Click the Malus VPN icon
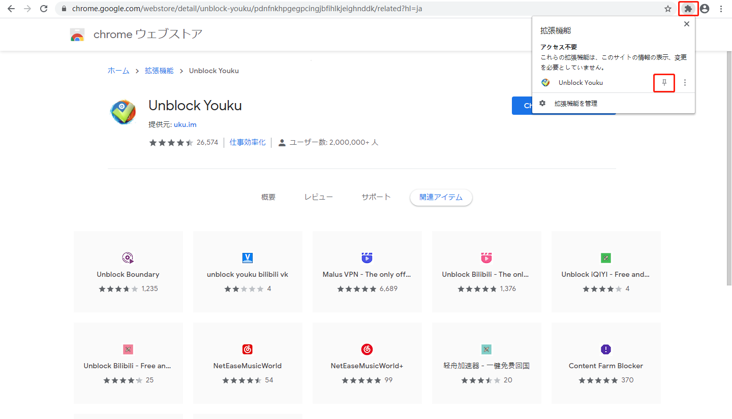Image resolution: width=732 pixels, height=419 pixels. pyautogui.click(x=367, y=257)
